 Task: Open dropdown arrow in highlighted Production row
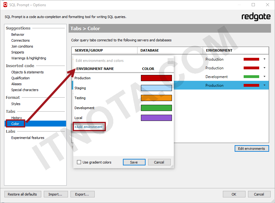[264, 85]
